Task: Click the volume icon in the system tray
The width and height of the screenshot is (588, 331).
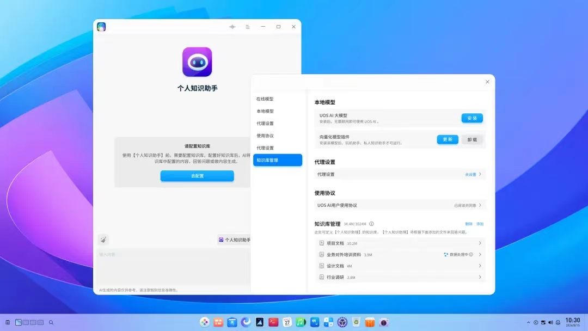Action: coord(550,322)
